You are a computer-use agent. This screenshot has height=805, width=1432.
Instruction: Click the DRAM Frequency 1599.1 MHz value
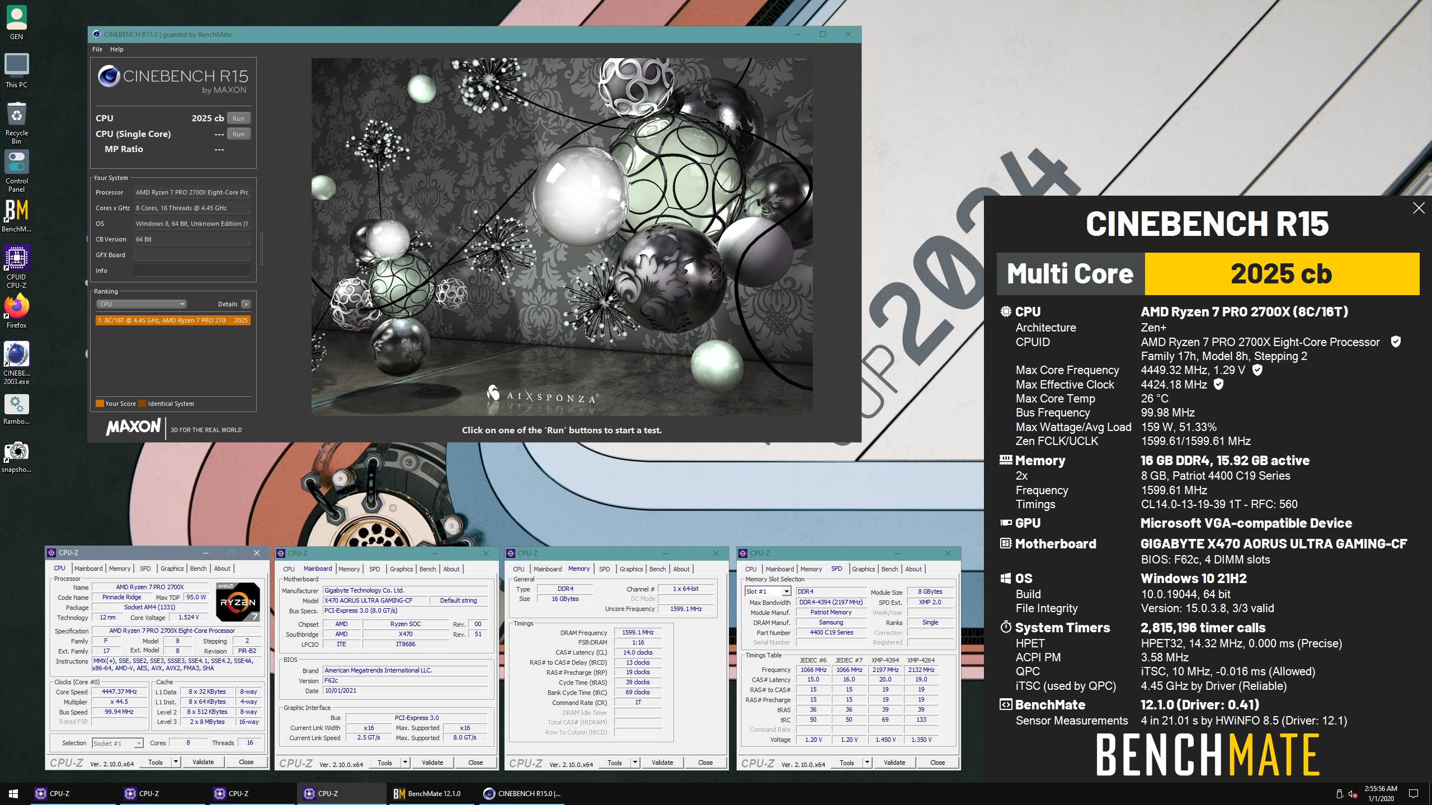(x=638, y=632)
